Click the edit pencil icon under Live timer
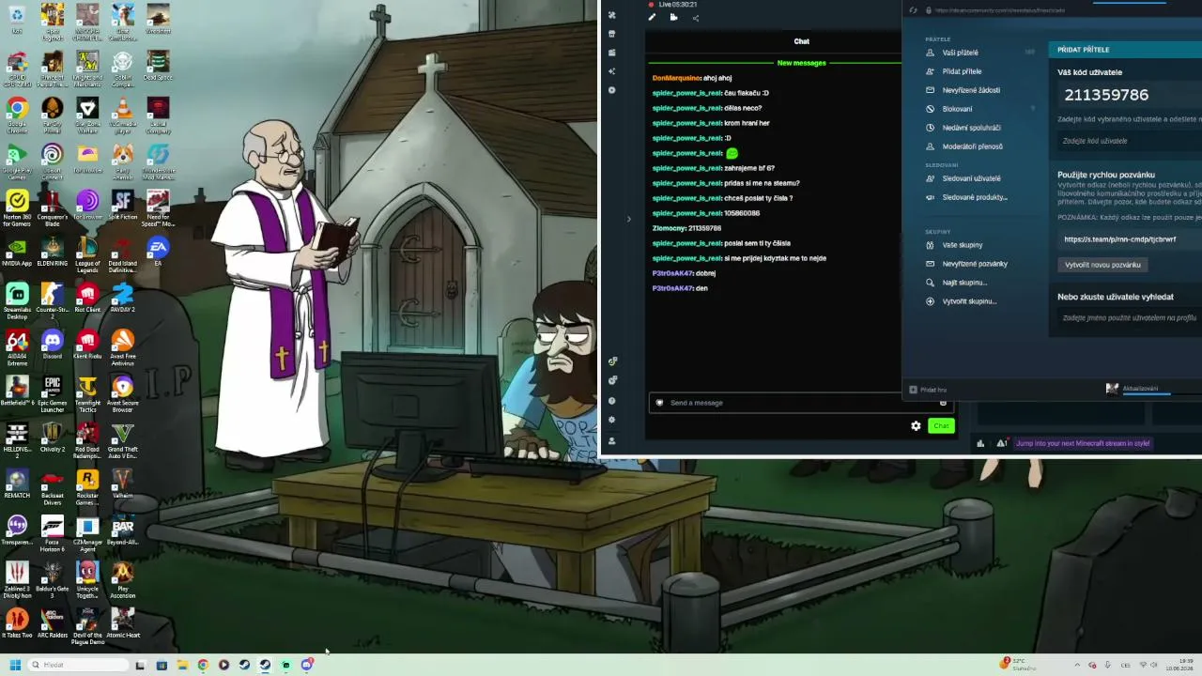The image size is (1202, 676). tap(652, 18)
